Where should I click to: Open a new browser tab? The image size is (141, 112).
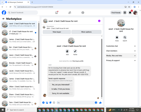[32, 2]
